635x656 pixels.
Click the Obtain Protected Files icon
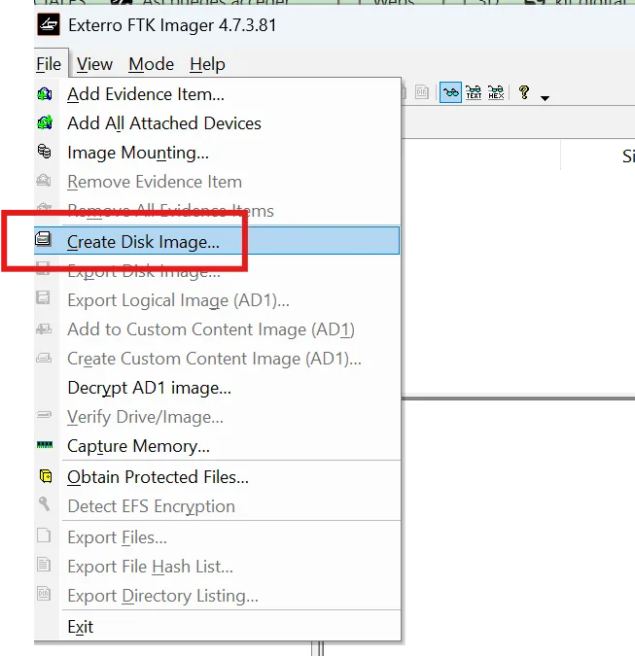tap(45, 476)
